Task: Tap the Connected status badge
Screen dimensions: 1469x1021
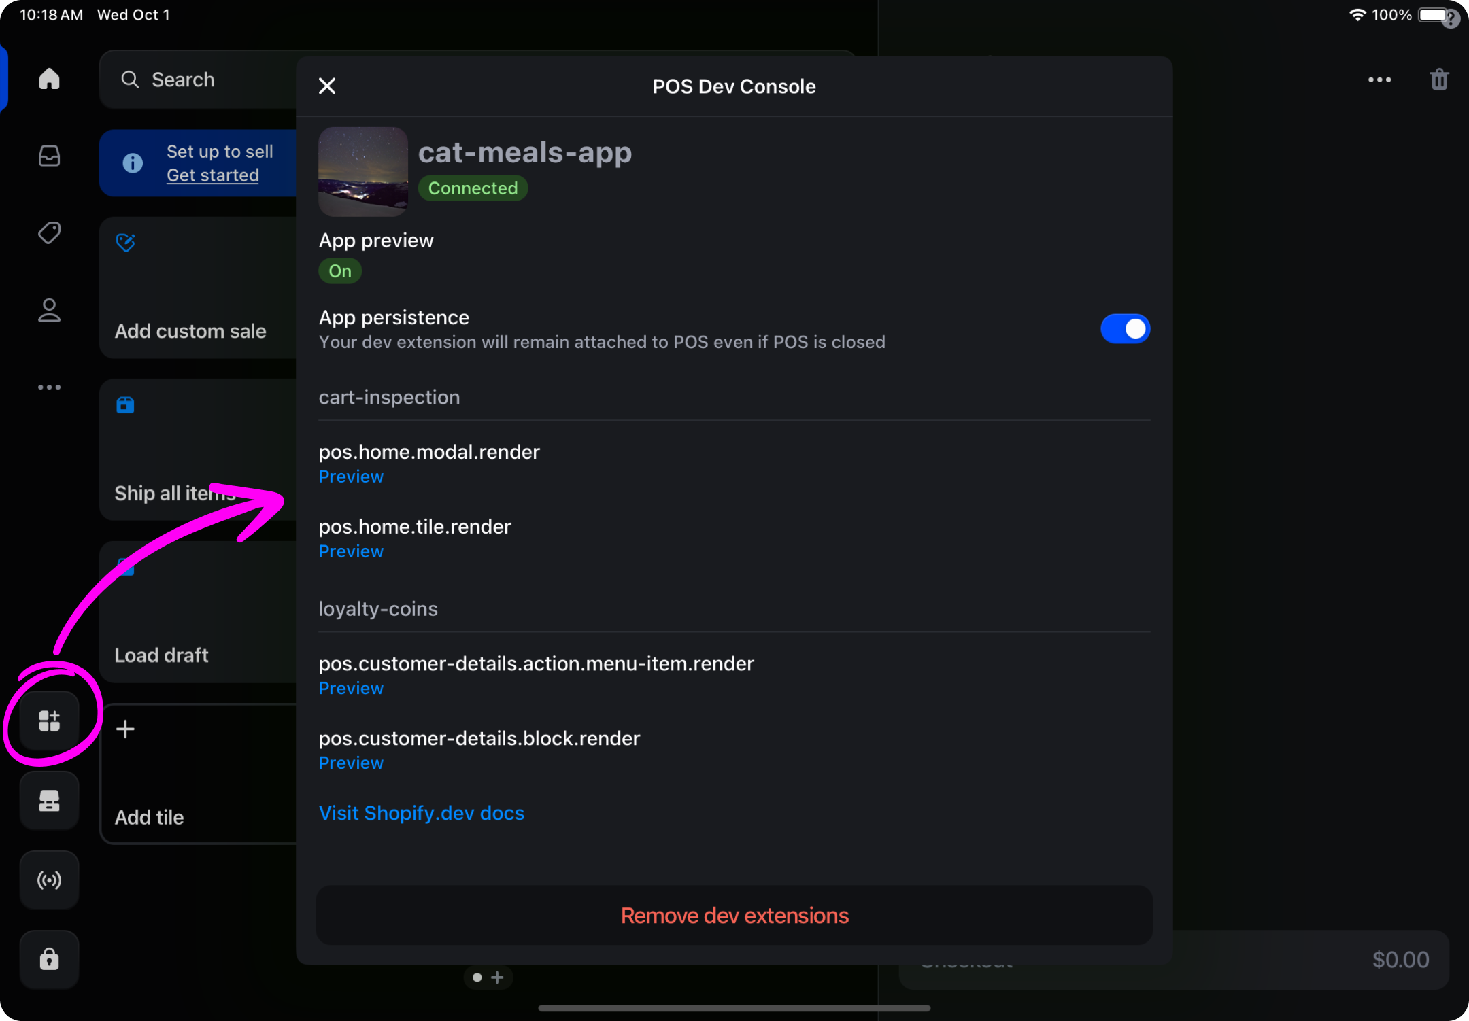Action: [x=473, y=188]
